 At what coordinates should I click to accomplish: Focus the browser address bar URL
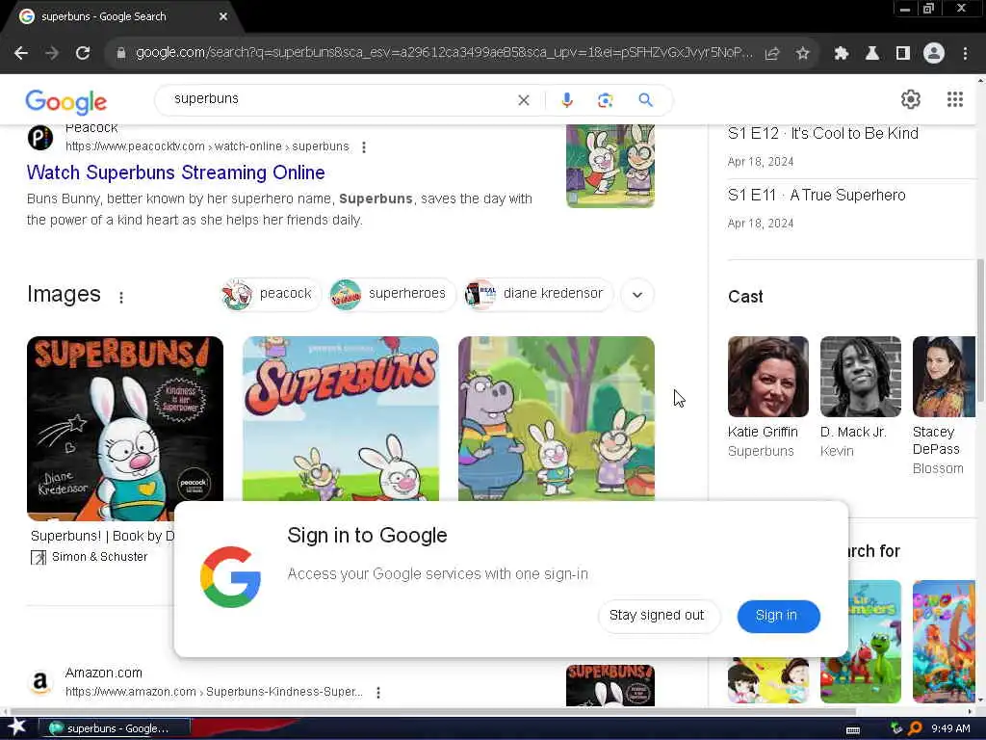pyautogui.click(x=443, y=53)
